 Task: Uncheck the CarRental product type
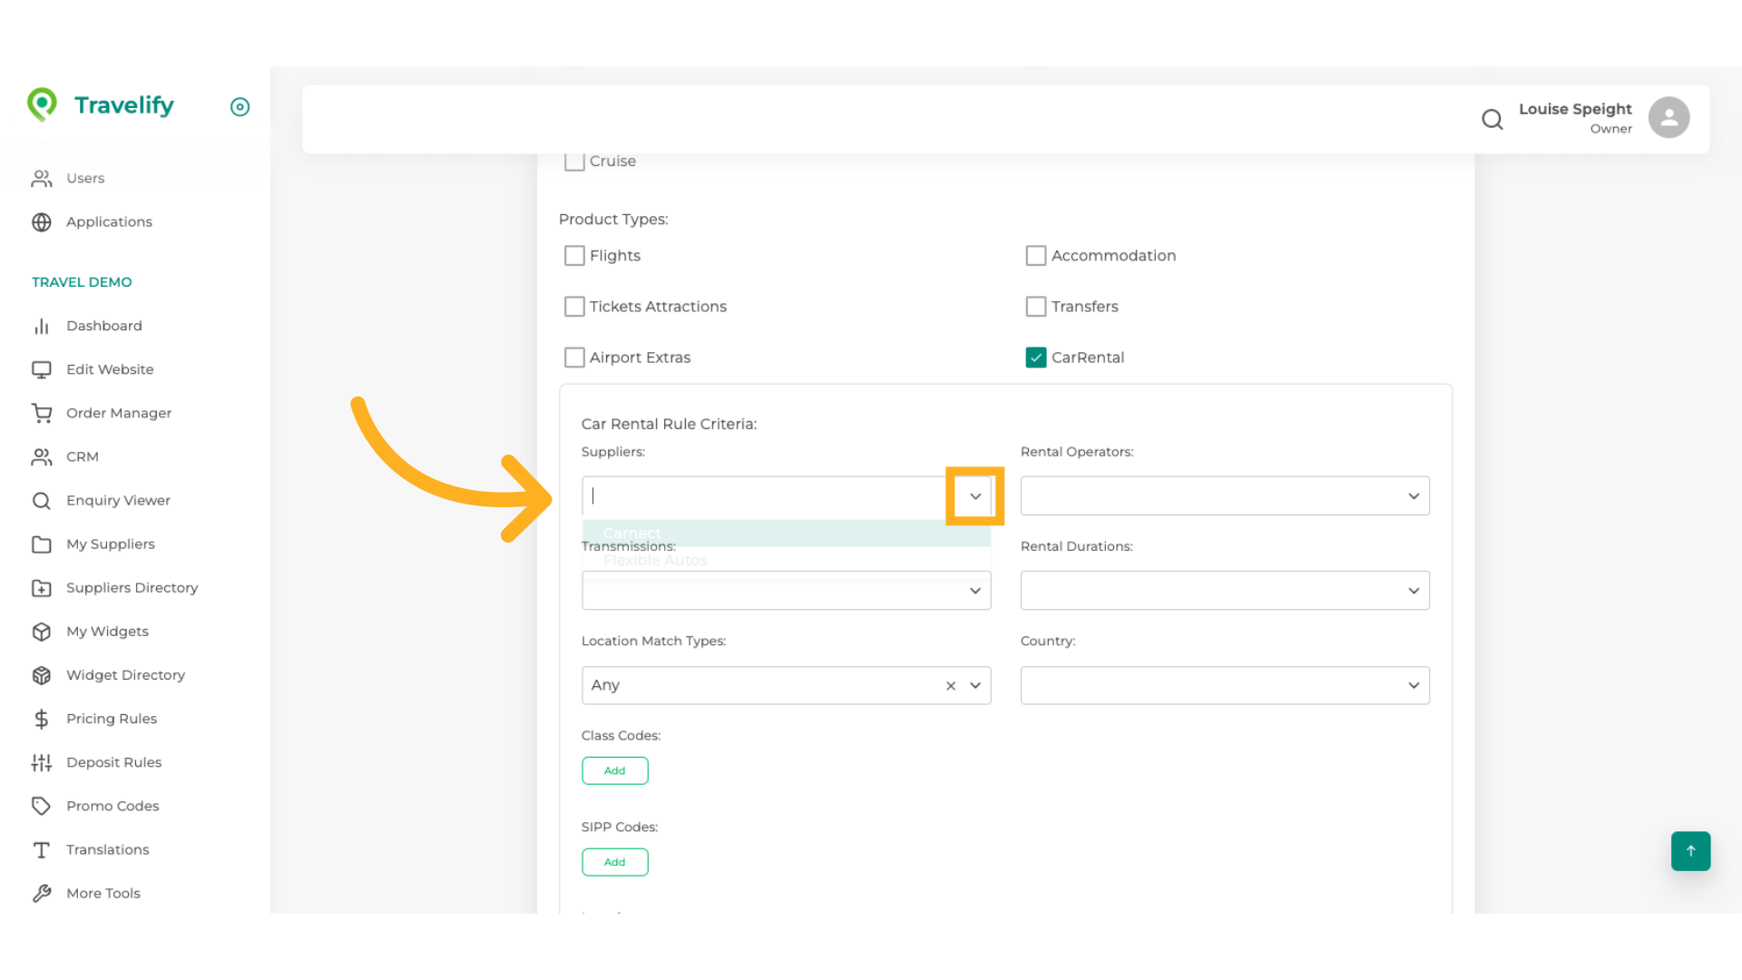pyautogui.click(x=1035, y=357)
